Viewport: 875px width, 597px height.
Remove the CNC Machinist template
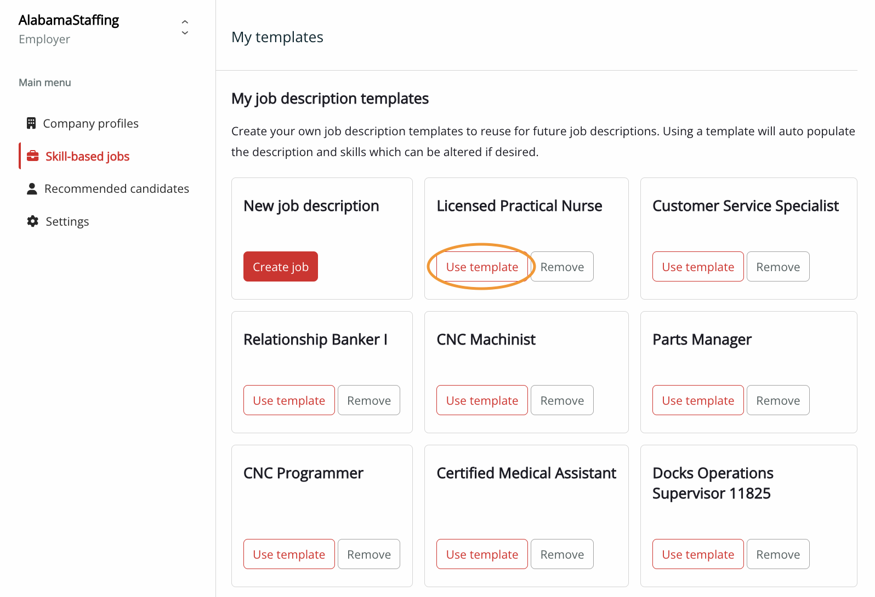coord(562,400)
